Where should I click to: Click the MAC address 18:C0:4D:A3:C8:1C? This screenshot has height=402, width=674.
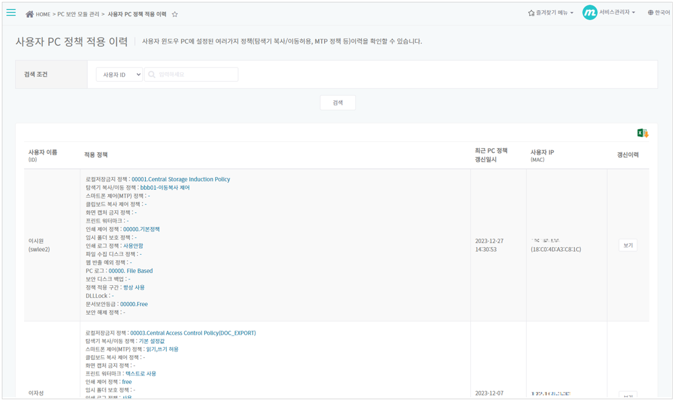click(x=556, y=250)
